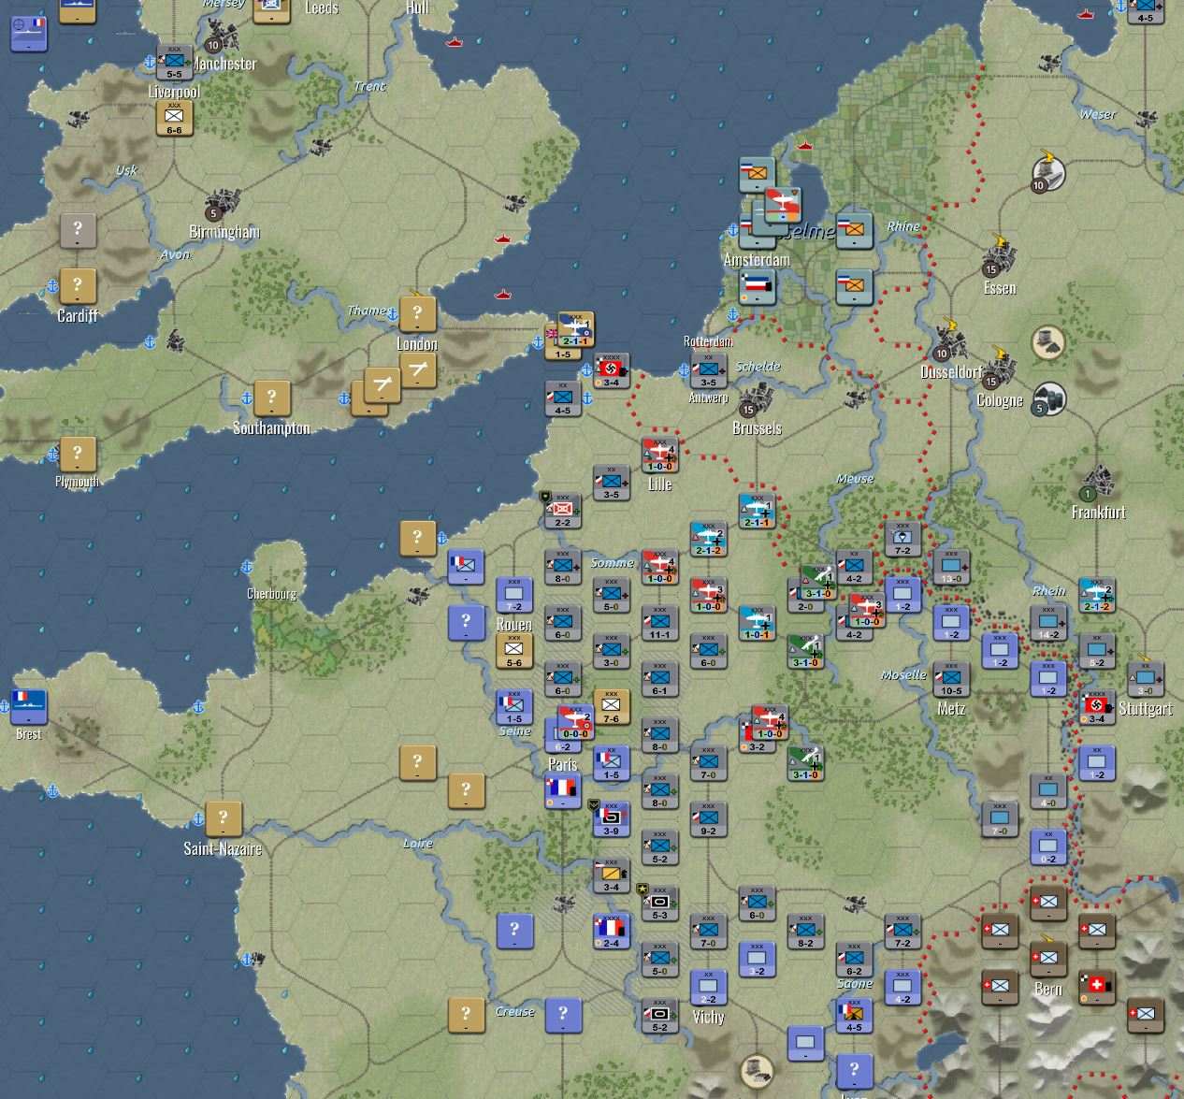Screen dimensions: 1184x1099
Task: Click the Moselle river label
Action: [x=903, y=674]
